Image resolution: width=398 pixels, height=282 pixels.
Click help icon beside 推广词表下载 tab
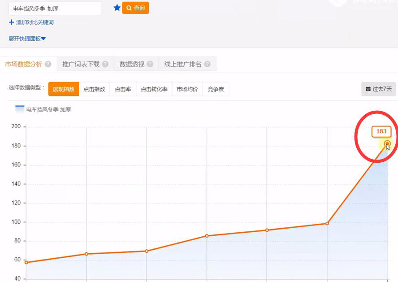[105, 64]
